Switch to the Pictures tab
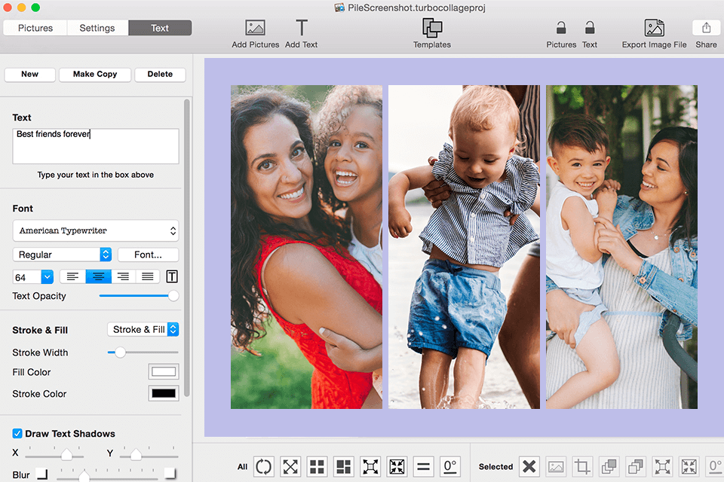Image resolution: width=724 pixels, height=482 pixels. tap(35, 27)
